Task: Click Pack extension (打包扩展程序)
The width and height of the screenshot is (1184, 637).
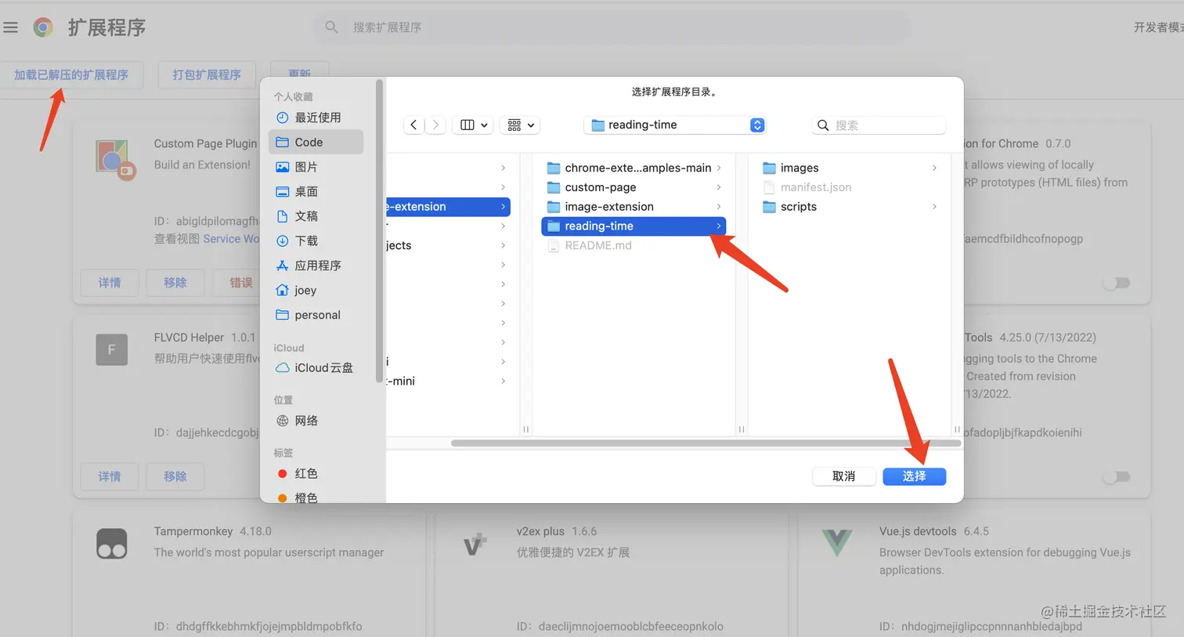Action: click(x=207, y=75)
